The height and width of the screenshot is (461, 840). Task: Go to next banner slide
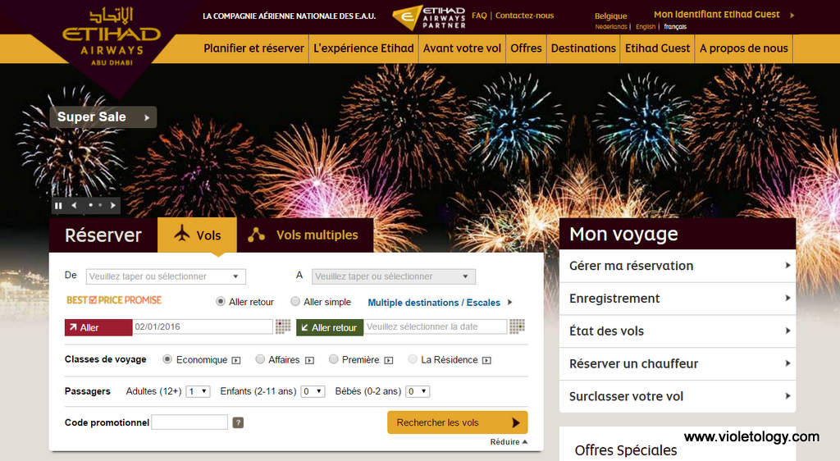[x=112, y=206]
